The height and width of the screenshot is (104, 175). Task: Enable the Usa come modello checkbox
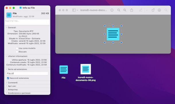click(x=17, y=48)
